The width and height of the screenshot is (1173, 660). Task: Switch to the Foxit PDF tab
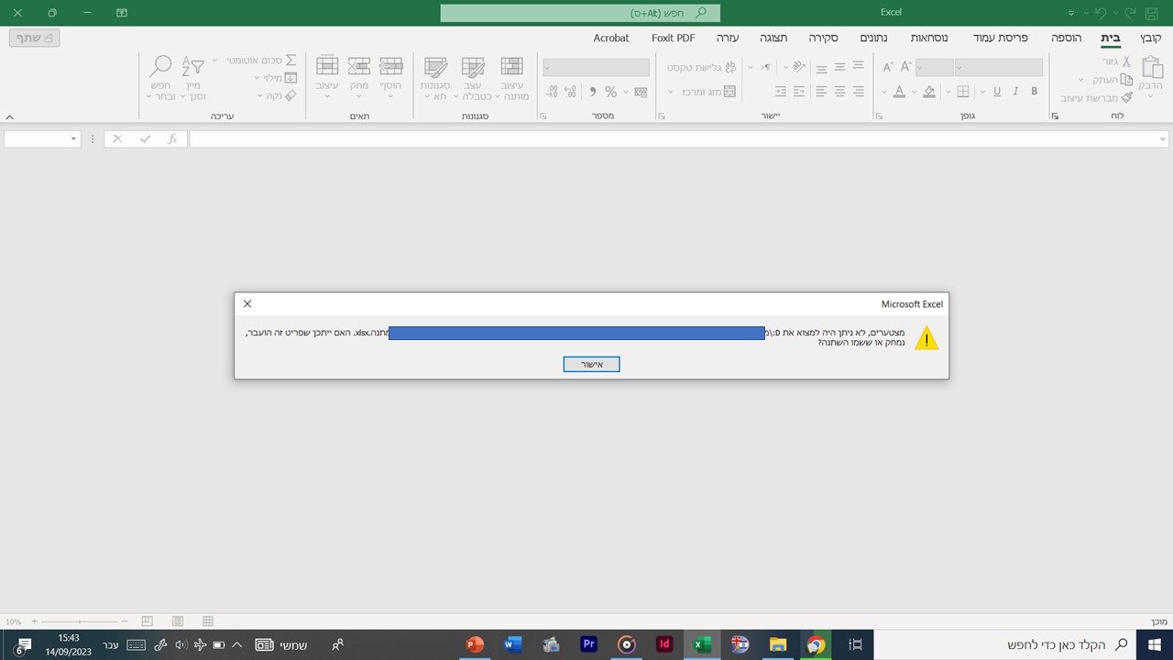(x=674, y=38)
